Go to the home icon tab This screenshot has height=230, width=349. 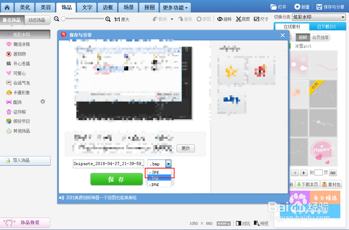tap(7, 8)
